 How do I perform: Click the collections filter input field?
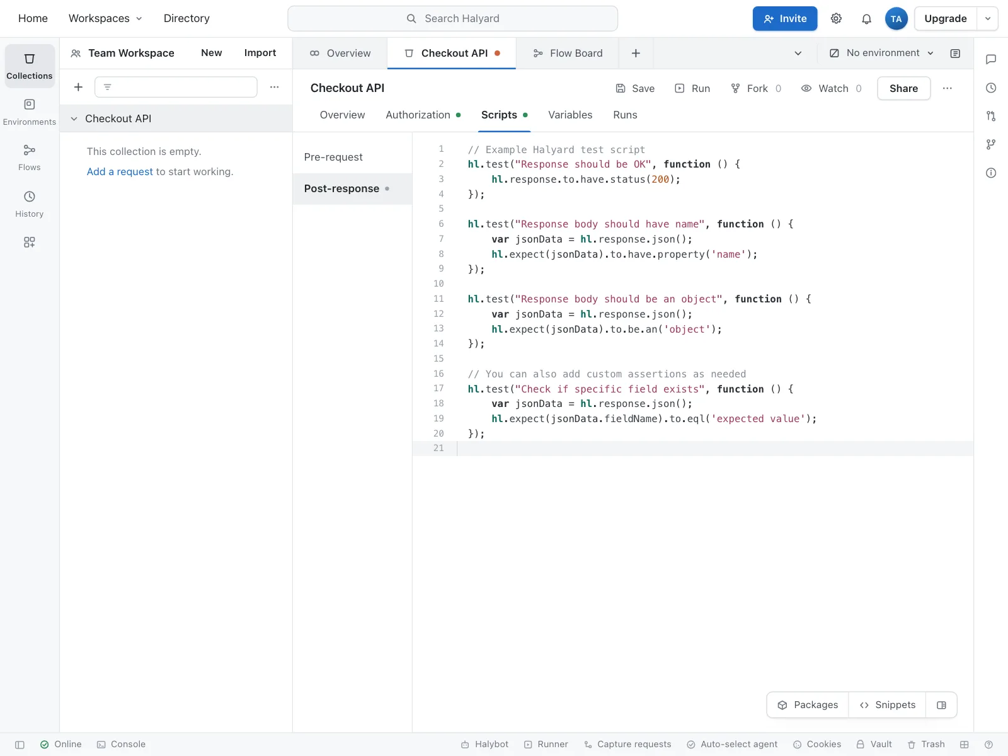[x=176, y=87]
